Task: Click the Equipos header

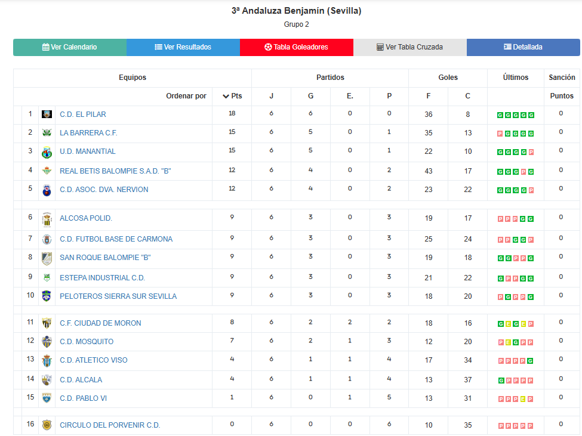Action: [x=133, y=78]
